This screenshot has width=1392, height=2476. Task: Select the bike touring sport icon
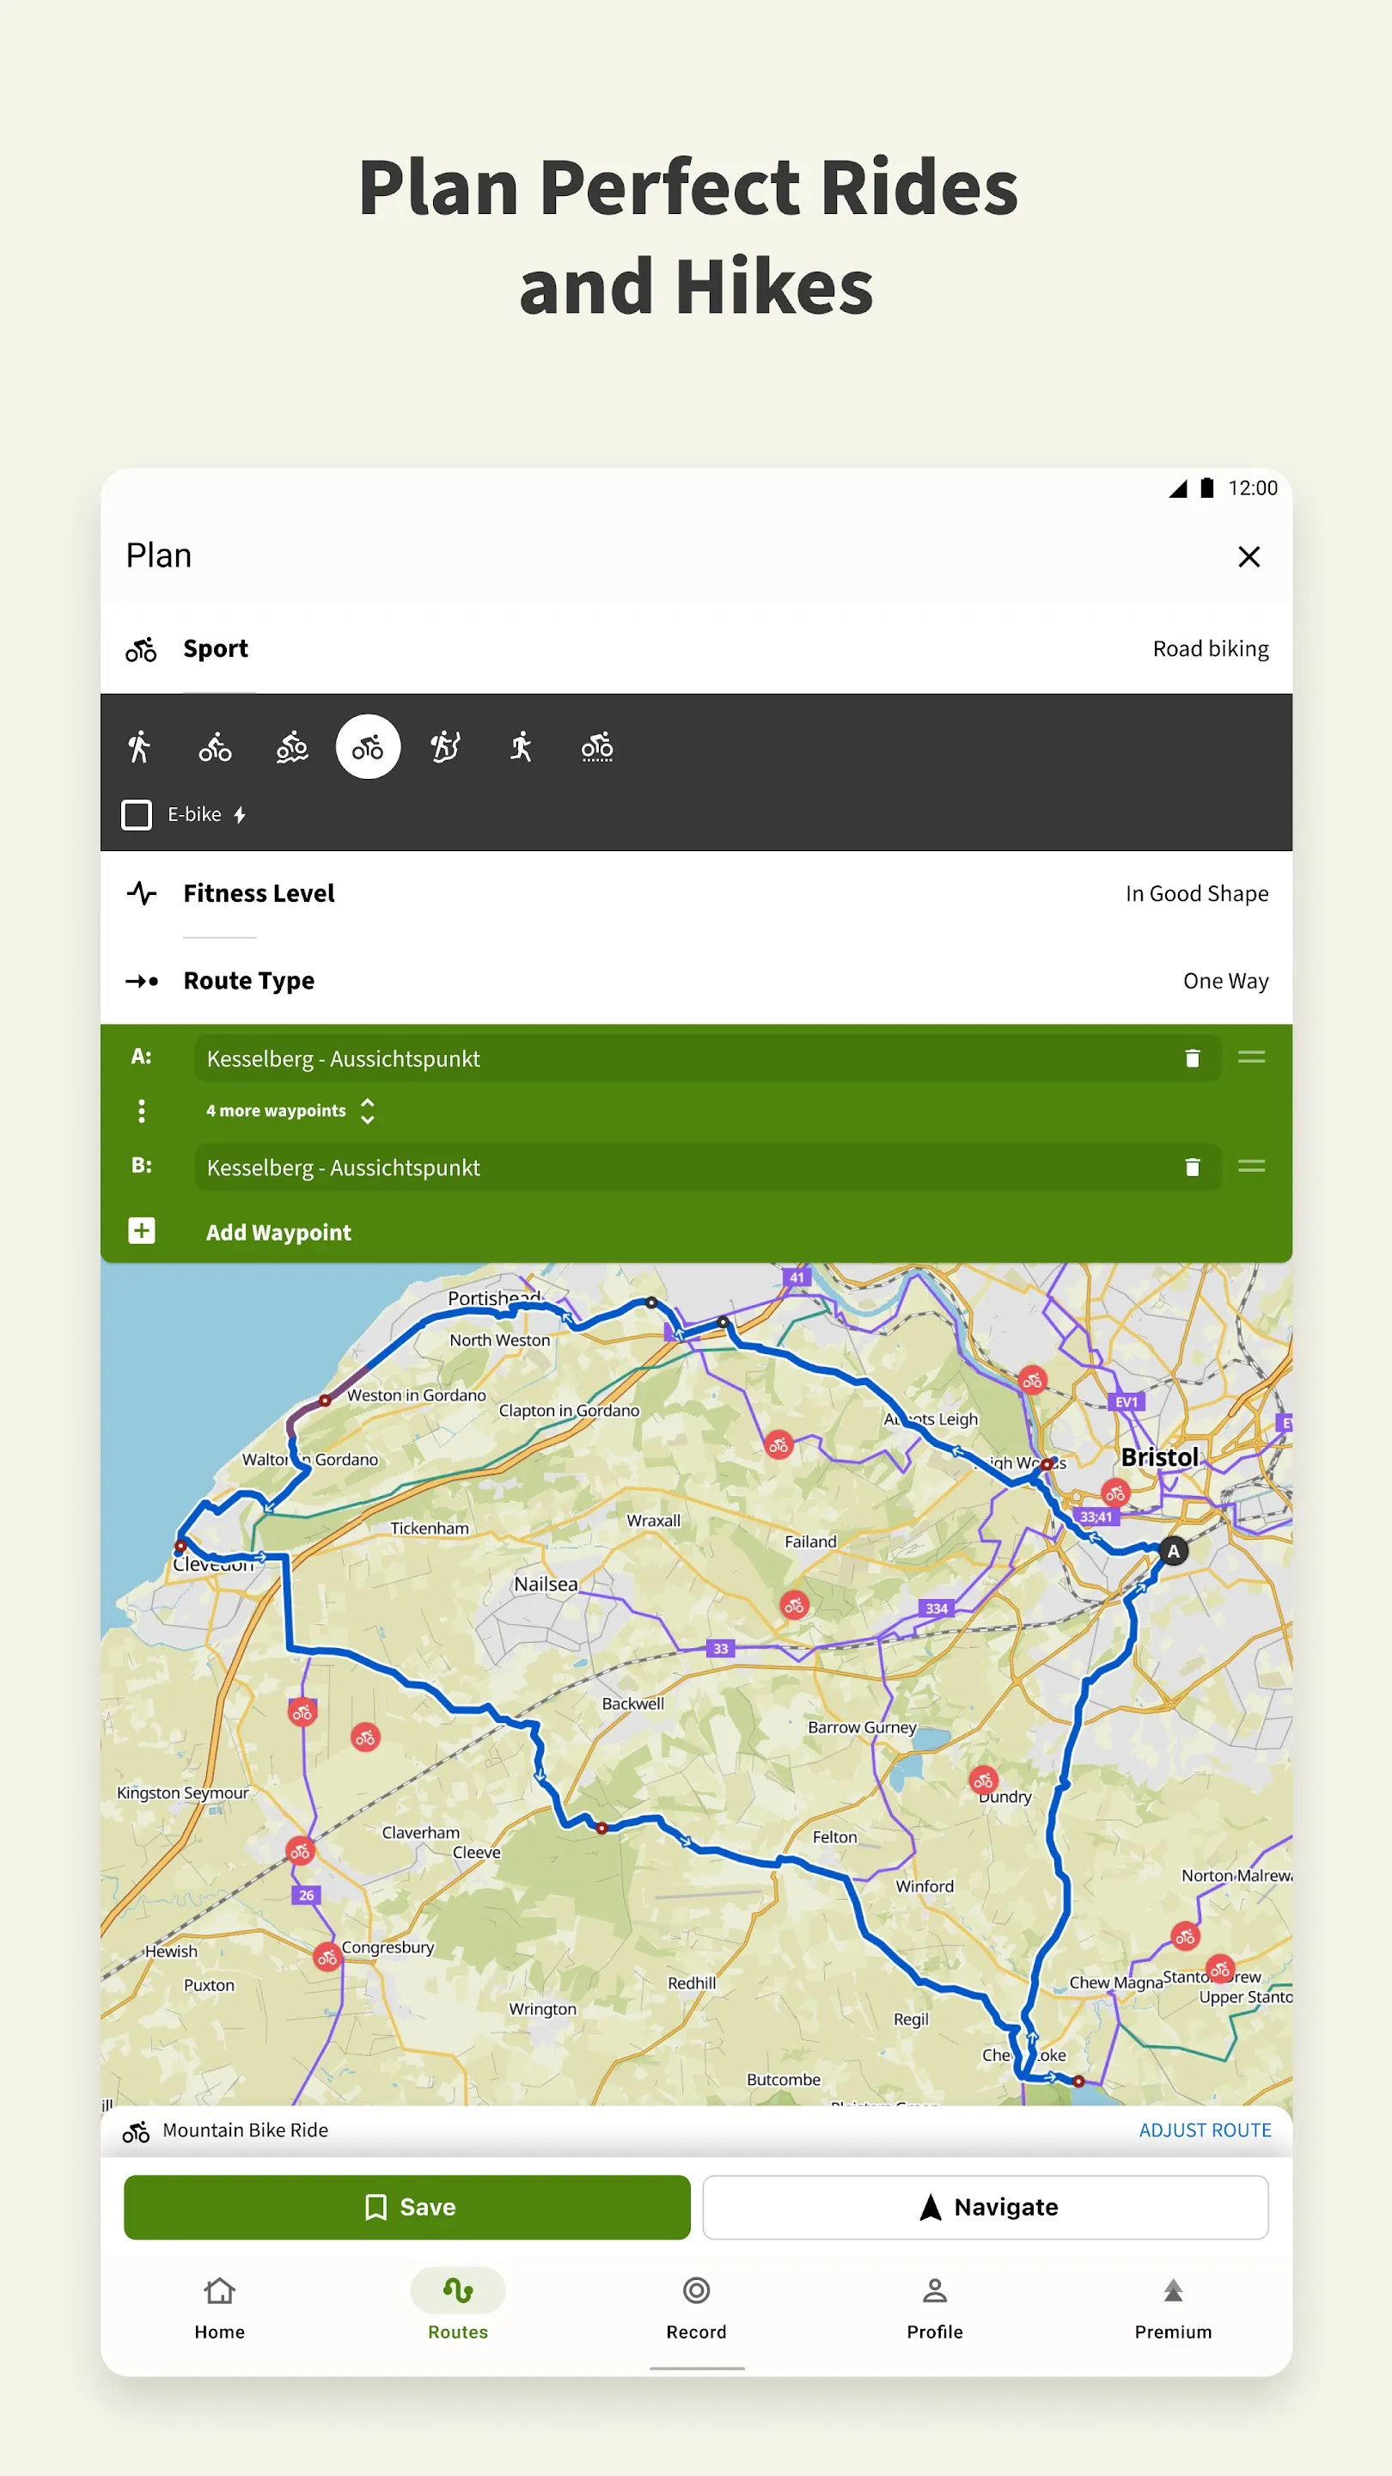(215, 747)
